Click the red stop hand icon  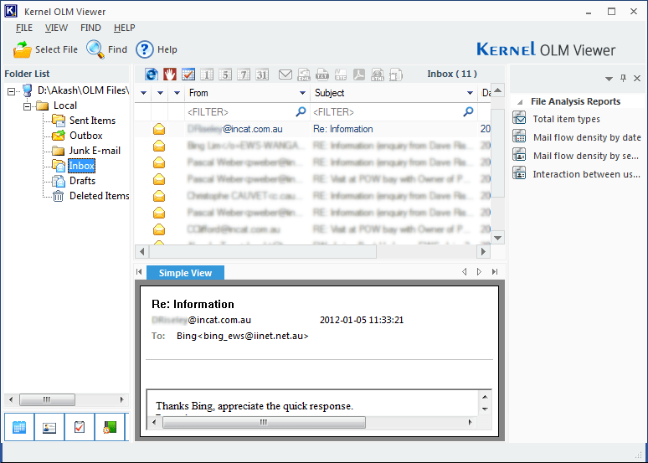[x=170, y=75]
